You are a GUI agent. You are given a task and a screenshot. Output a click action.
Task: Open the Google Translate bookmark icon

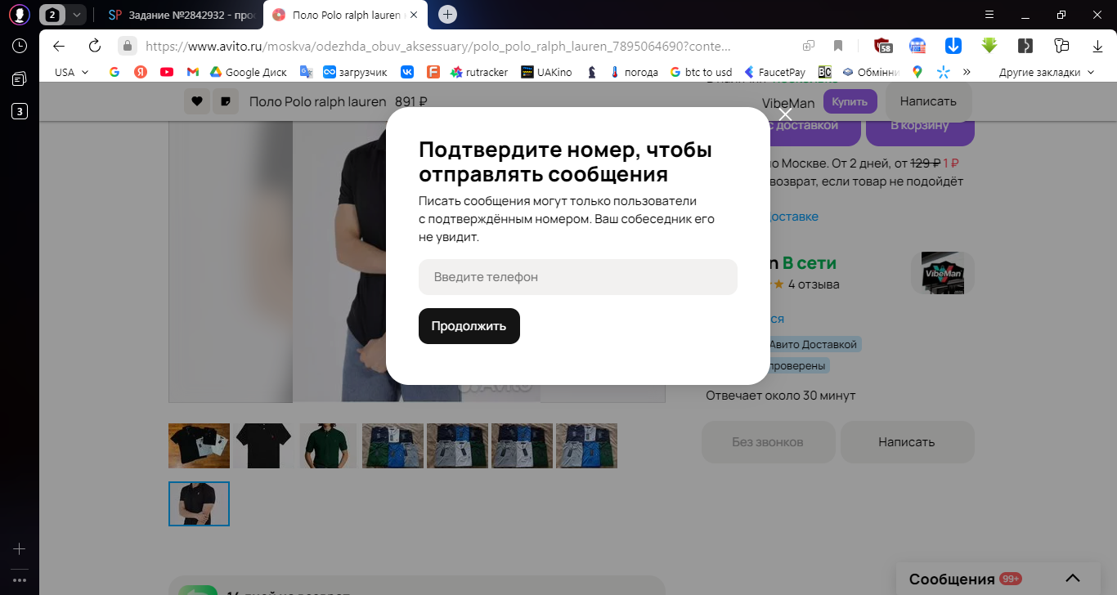point(307,72)
